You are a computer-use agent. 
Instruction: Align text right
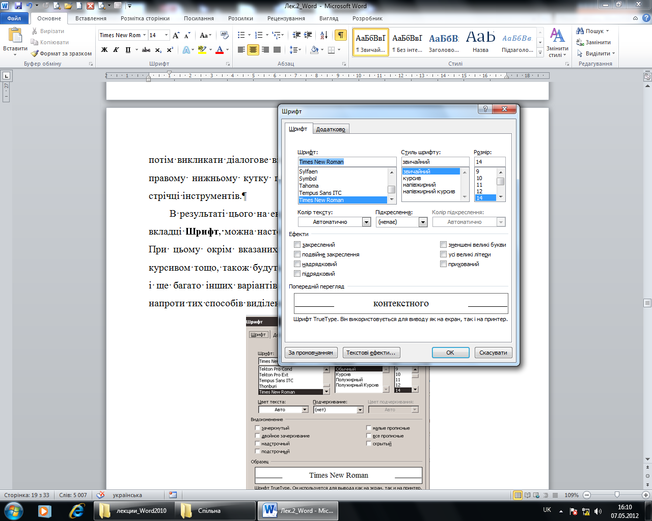tap(265, 50)
